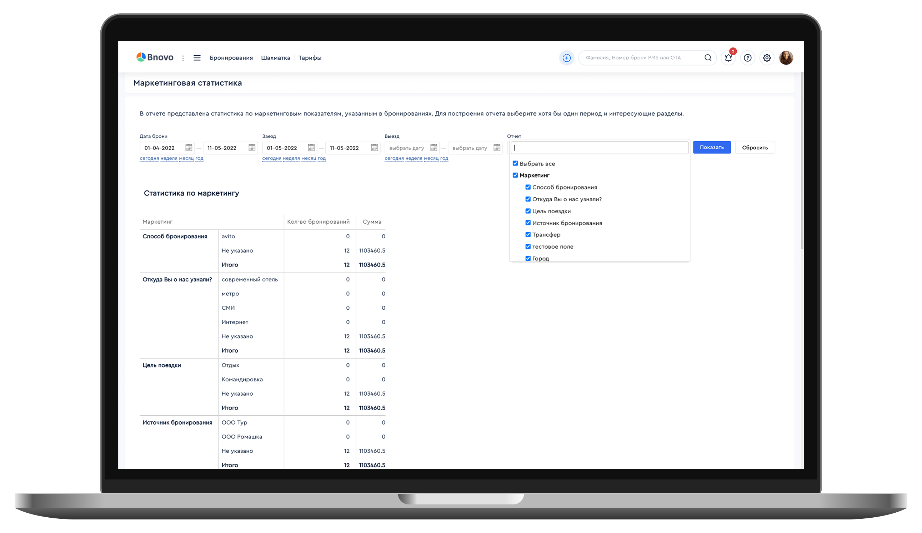Toggle the Выбрать все checkbox
This screenshot has width=922, height=533.
[515, 163]
